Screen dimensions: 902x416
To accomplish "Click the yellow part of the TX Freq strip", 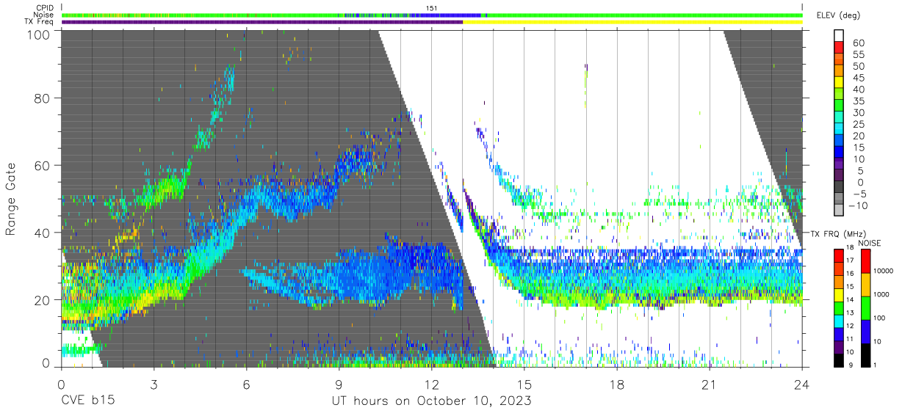I will click(x=632, y=22).
